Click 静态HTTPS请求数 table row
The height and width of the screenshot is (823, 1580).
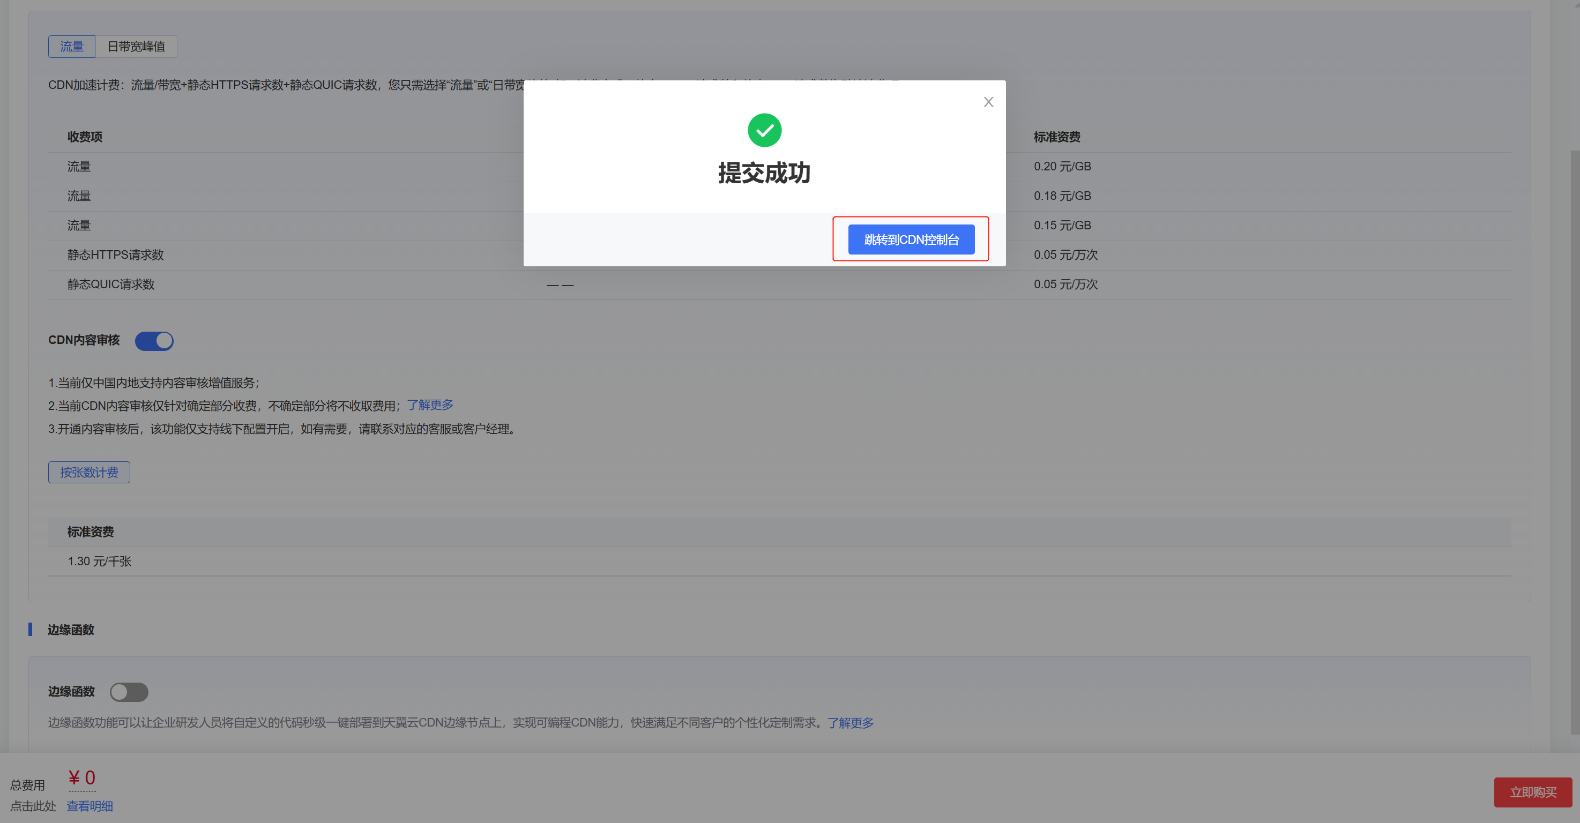[115, 255]
